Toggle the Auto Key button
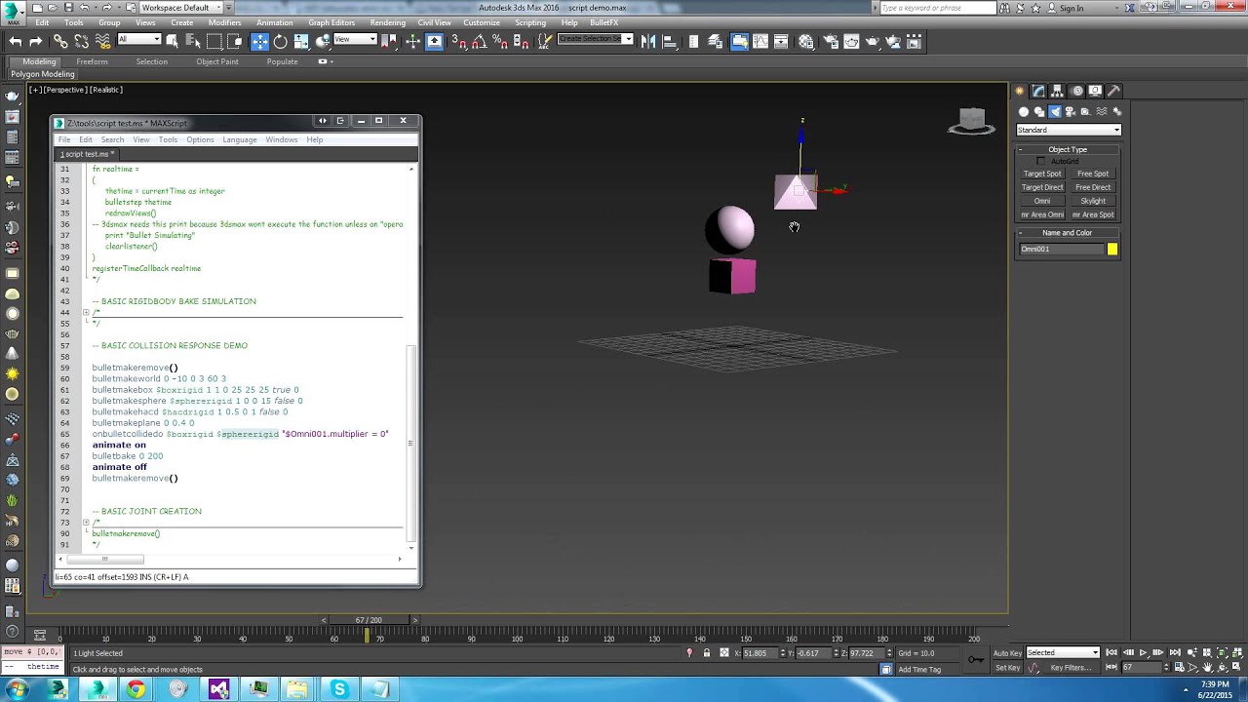1248x702 pixels. pyautogui.click(x=1007, y=653)
